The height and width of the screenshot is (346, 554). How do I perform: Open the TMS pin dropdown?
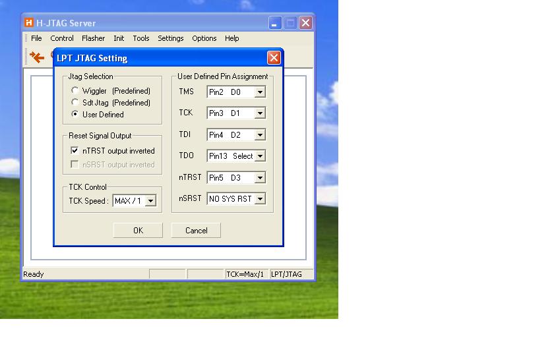click(260, 92)
